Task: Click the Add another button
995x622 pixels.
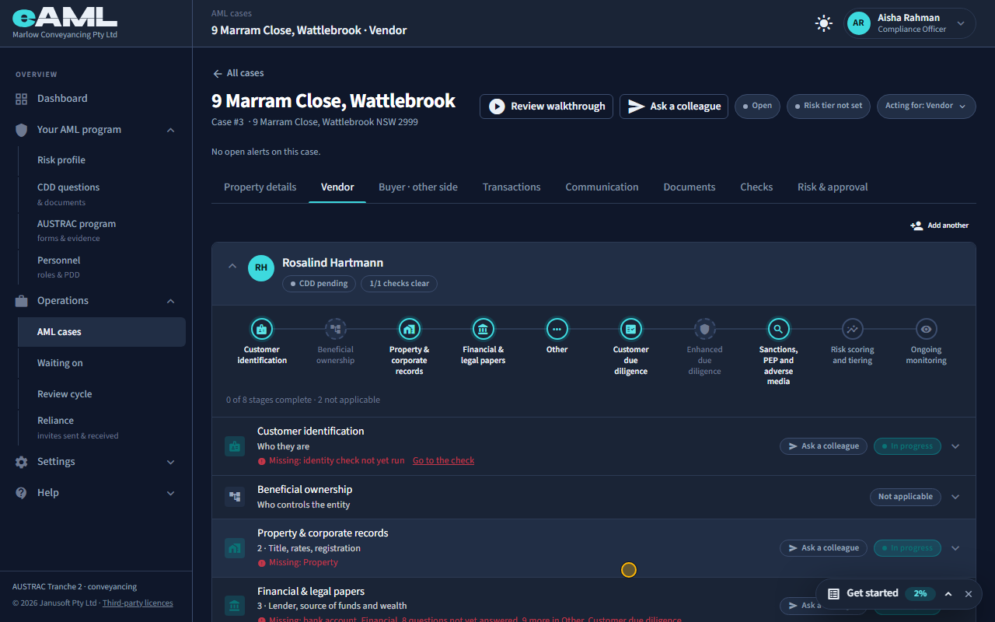Action: click(940, 225)
